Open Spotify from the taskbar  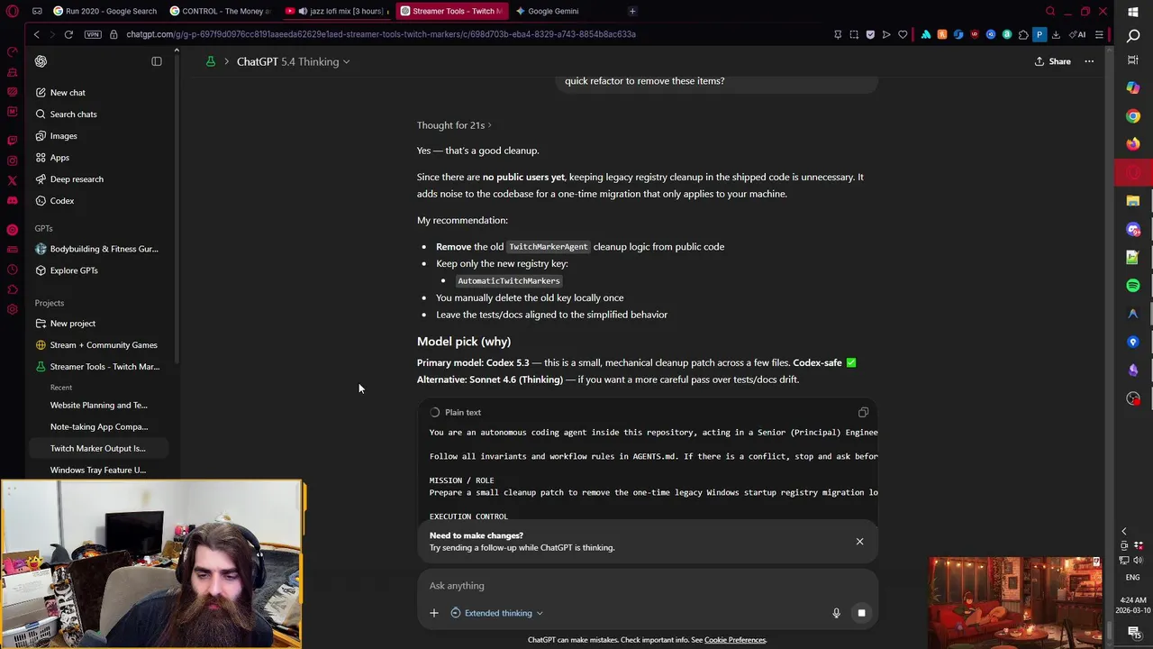coord(1133,285)
